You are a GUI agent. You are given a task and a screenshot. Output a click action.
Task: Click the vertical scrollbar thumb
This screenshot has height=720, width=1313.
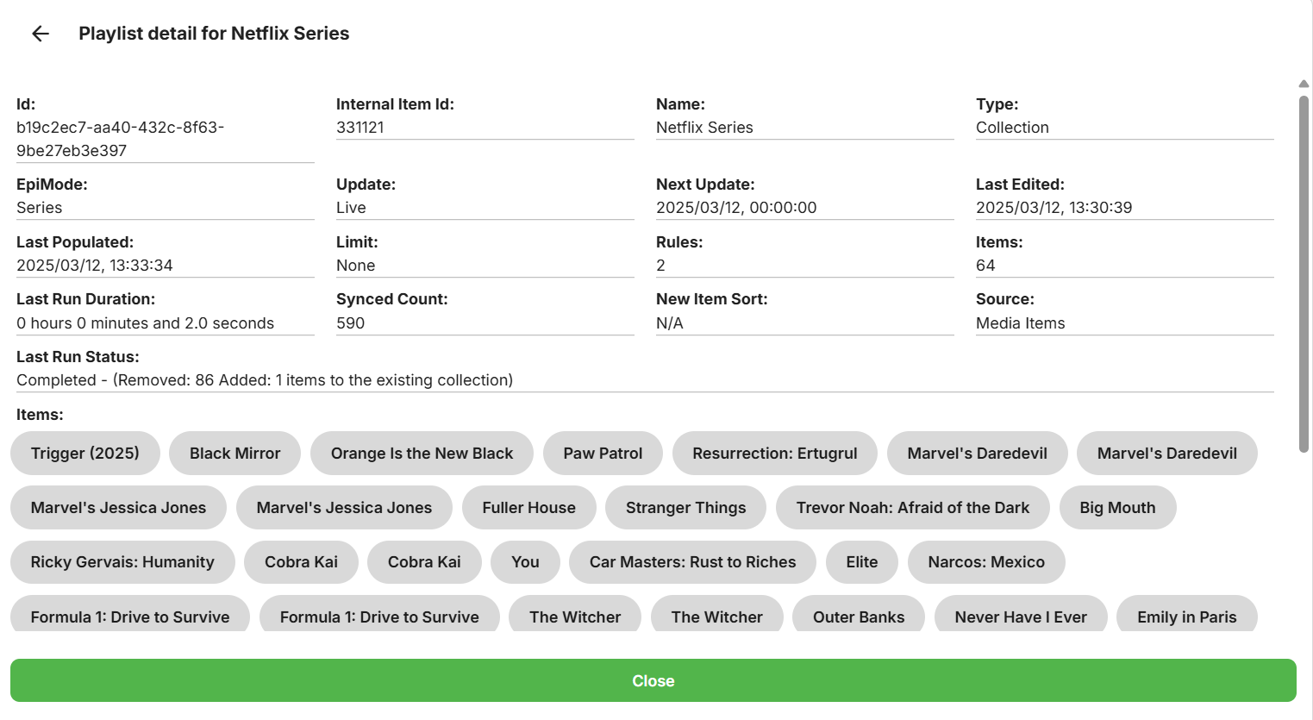click(1304, 272)
